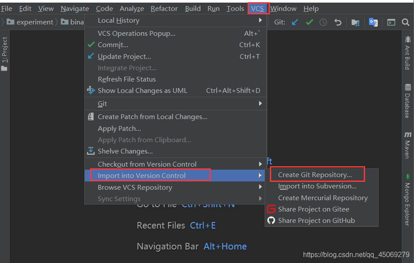Open the Tools menu
Image resolution: width=414 pixels, height=263 pixels.
[235, 9]
